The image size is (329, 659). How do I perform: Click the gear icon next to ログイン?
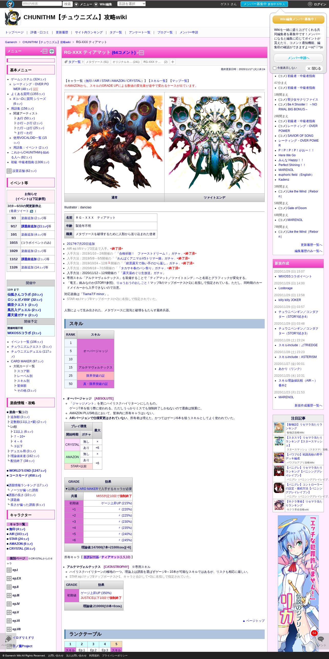click(x=310, y=4)
